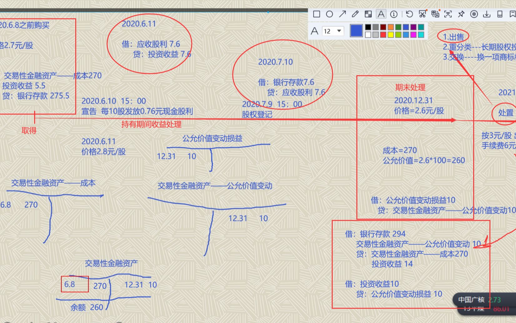
Task: Select the ellipse drawing tool
Action: (329, 14)
